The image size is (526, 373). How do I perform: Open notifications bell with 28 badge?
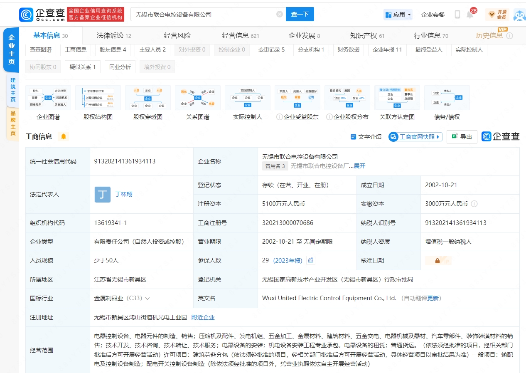(x=470, y=15)
